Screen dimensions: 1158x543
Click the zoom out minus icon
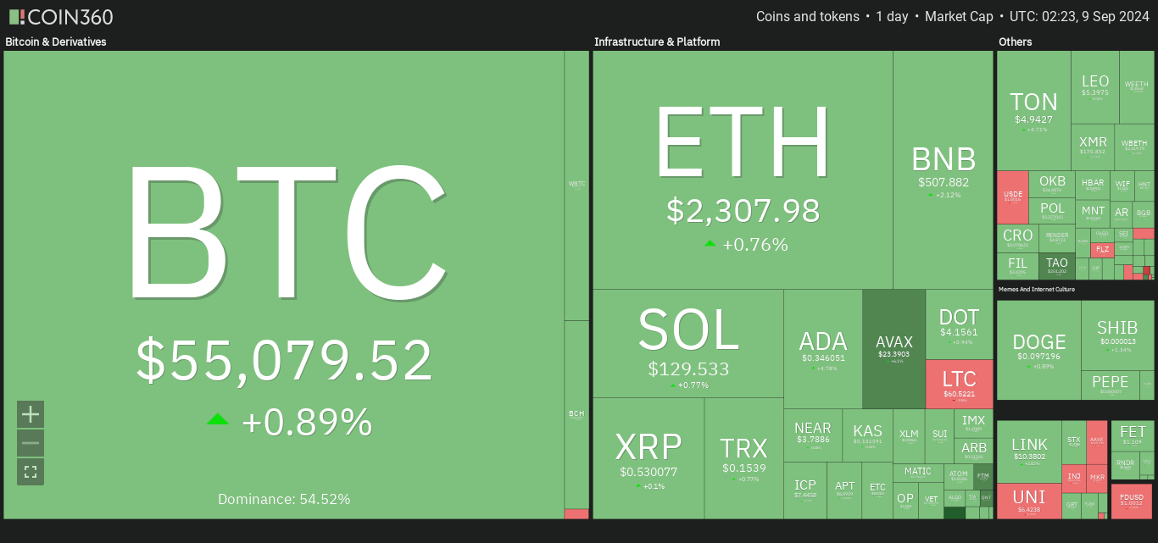[x=31, y=443]
